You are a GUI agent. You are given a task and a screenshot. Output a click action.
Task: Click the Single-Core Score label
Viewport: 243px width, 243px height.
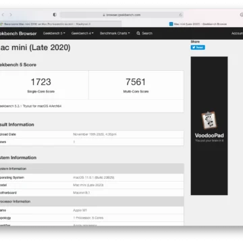click(41, 92)
